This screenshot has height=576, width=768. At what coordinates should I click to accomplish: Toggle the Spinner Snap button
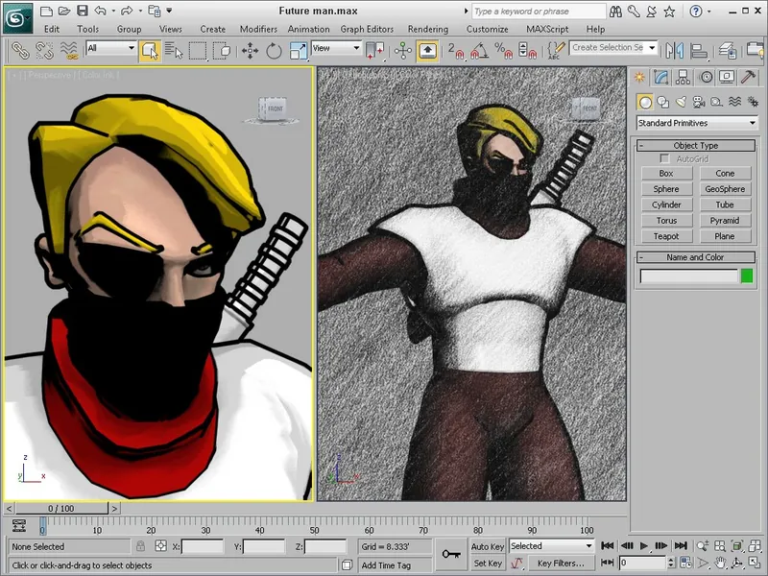point(527,50)
